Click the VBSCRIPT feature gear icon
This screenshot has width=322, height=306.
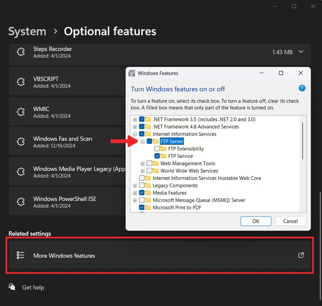21,82
